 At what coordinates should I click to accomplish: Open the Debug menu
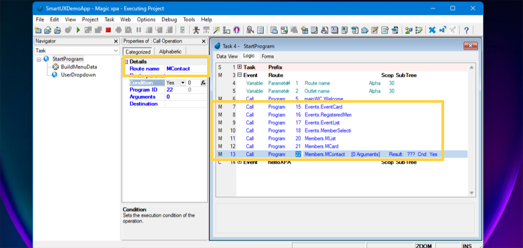169,19
